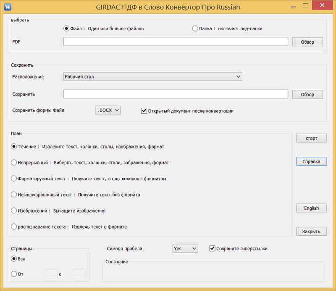Expand the .DOCX file format dropdown
Image resolution: width=336 pixels, height=291 pixels.
coord(108,110)
